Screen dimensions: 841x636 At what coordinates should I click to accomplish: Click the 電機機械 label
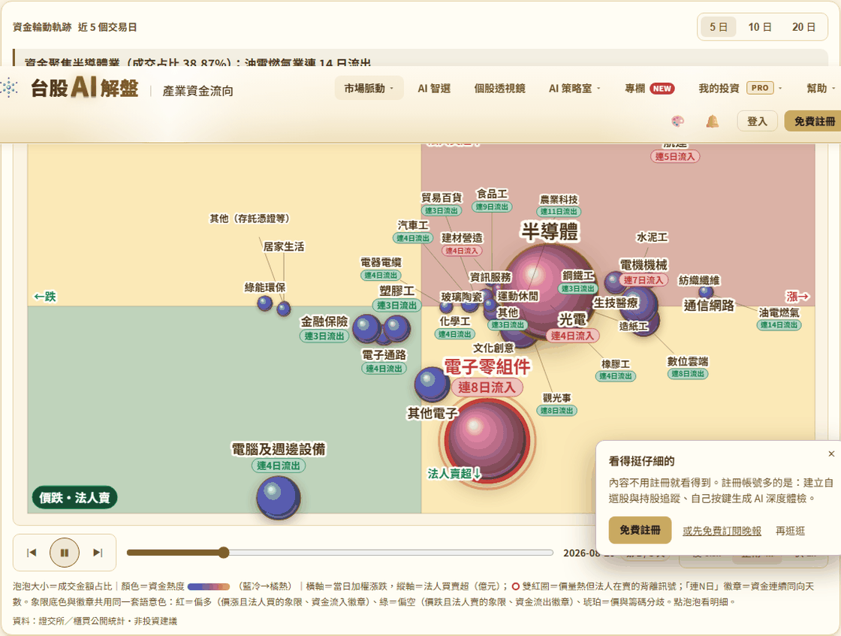coord(644,265)
